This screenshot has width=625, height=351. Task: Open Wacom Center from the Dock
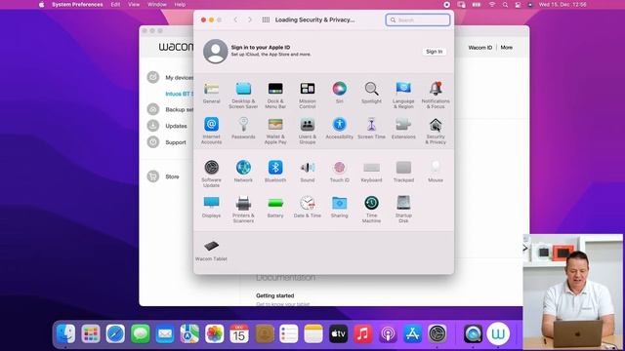tap(498, 333)
